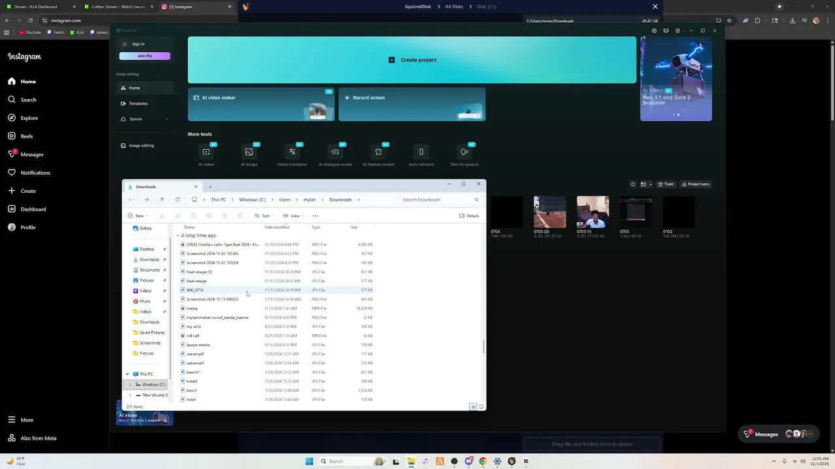The width and height of the screenshot is (835, 469).
Task: Select the Downloads tab in File Explorer
Action: pyautogui.click(x=161, y=187)
